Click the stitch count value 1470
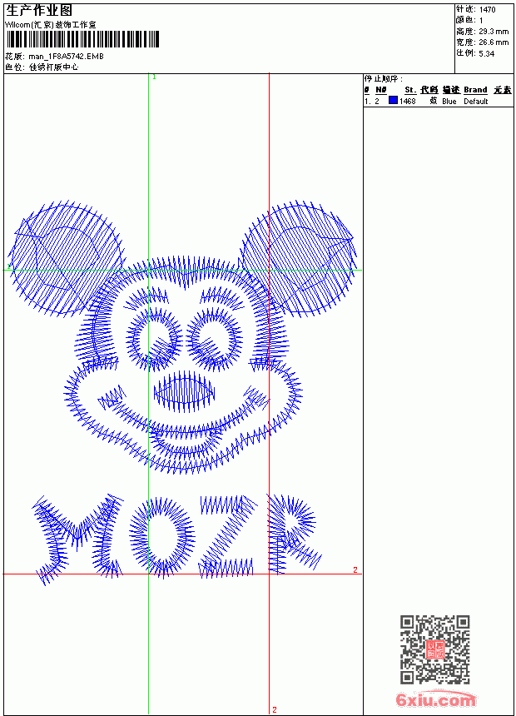 coord(487,10)
